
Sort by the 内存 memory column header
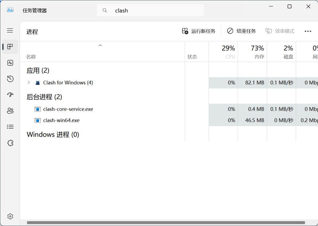pos(252,52)
